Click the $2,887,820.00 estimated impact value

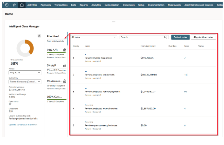pos(148,109)
